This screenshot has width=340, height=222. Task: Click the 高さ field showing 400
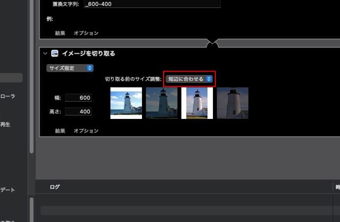pos(78,111)
